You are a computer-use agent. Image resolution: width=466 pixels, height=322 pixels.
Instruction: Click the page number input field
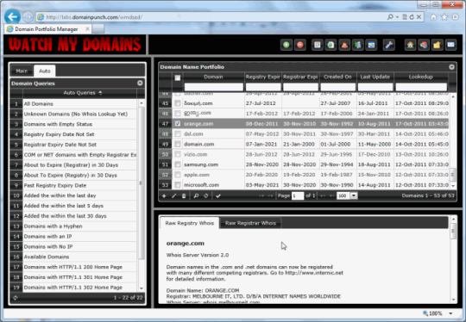click(297, 195)
